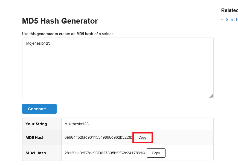Select the MD5 hash text 6e964452fad…
Image resolution: width=238 pixels, height=165 pixels.
point(98,138)
